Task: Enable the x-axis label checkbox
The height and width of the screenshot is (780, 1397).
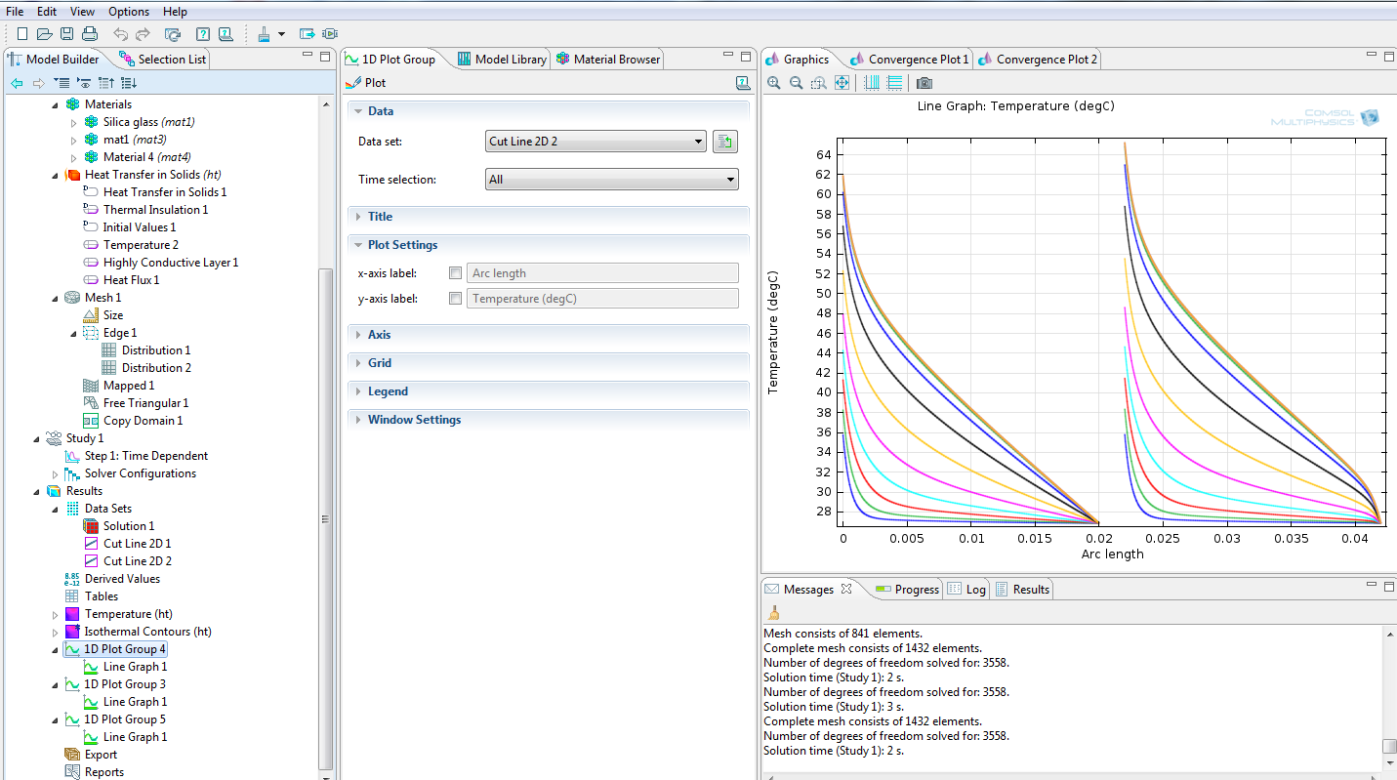Action: click(x=455, y=273)
